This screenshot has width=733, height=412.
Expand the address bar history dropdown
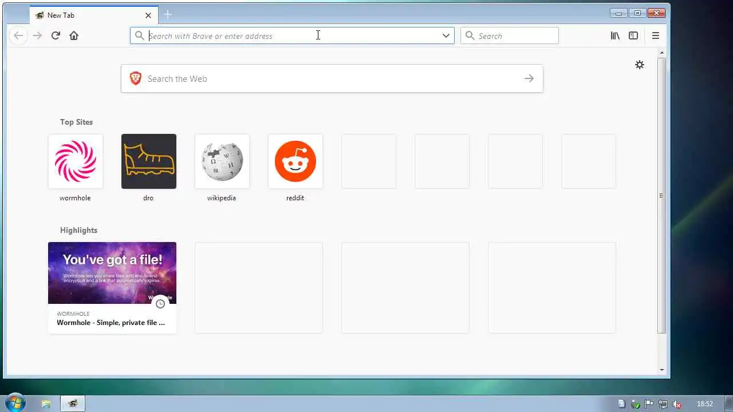[446, 35]
